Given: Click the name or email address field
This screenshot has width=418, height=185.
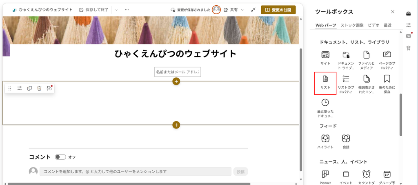Looking at the screenshot, I should (x=178, y=72).
